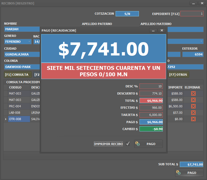The image size is (207, 180).
Task: Click the coin icon on bottom-right PAGO button
Action: [178, 173]
